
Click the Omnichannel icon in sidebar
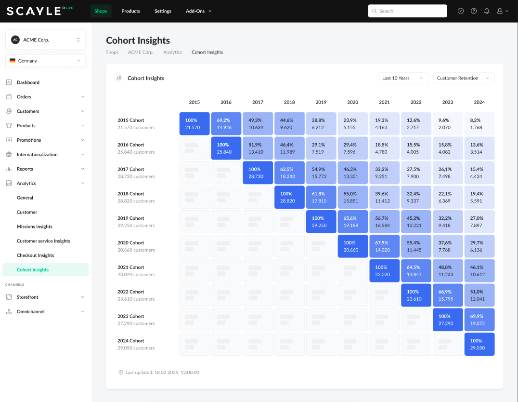tap(9, 312)
